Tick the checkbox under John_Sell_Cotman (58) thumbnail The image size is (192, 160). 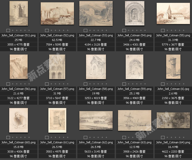pos(86,84)
